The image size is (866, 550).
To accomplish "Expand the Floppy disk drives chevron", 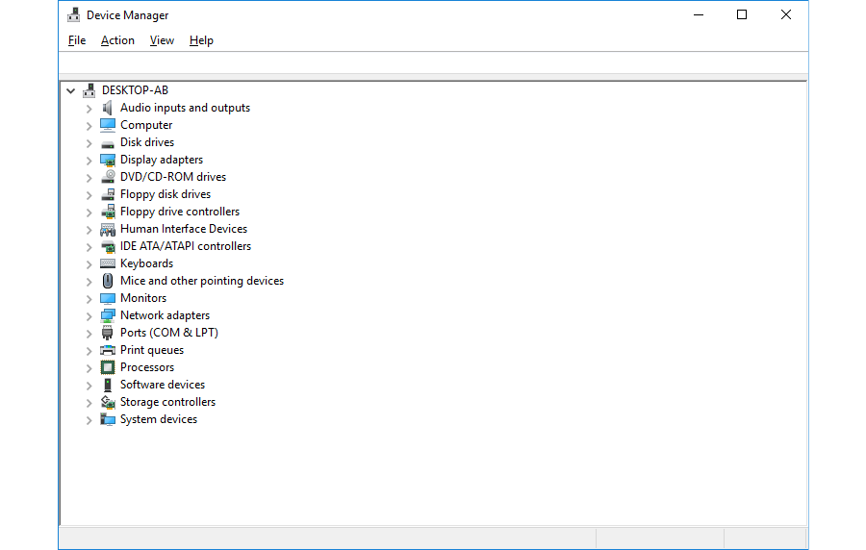I will [x=89, y=195].
